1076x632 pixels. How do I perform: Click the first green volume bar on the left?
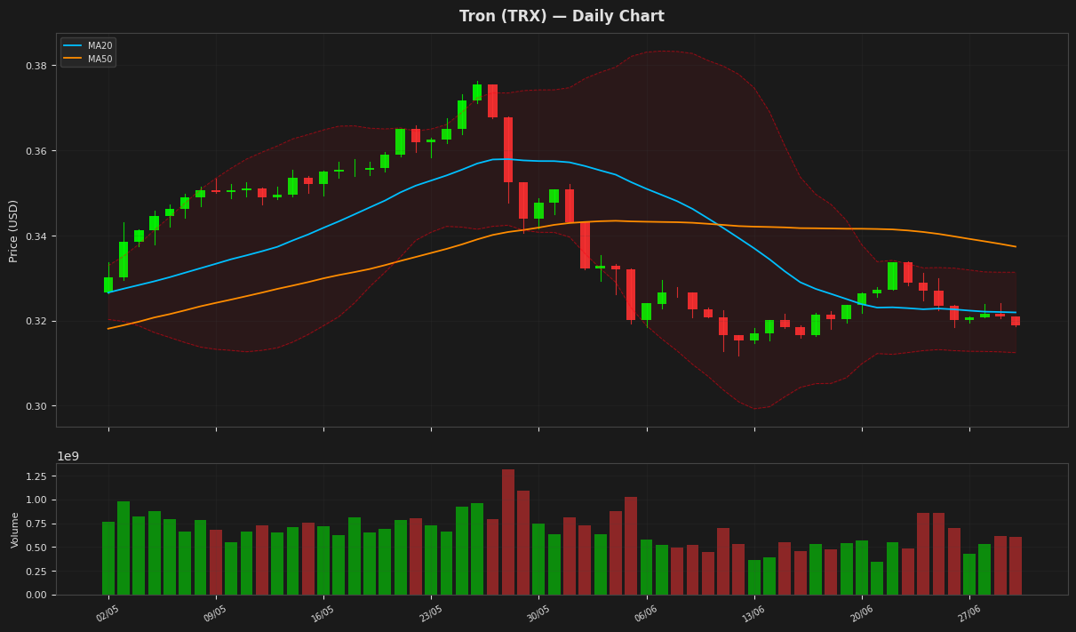108,558
